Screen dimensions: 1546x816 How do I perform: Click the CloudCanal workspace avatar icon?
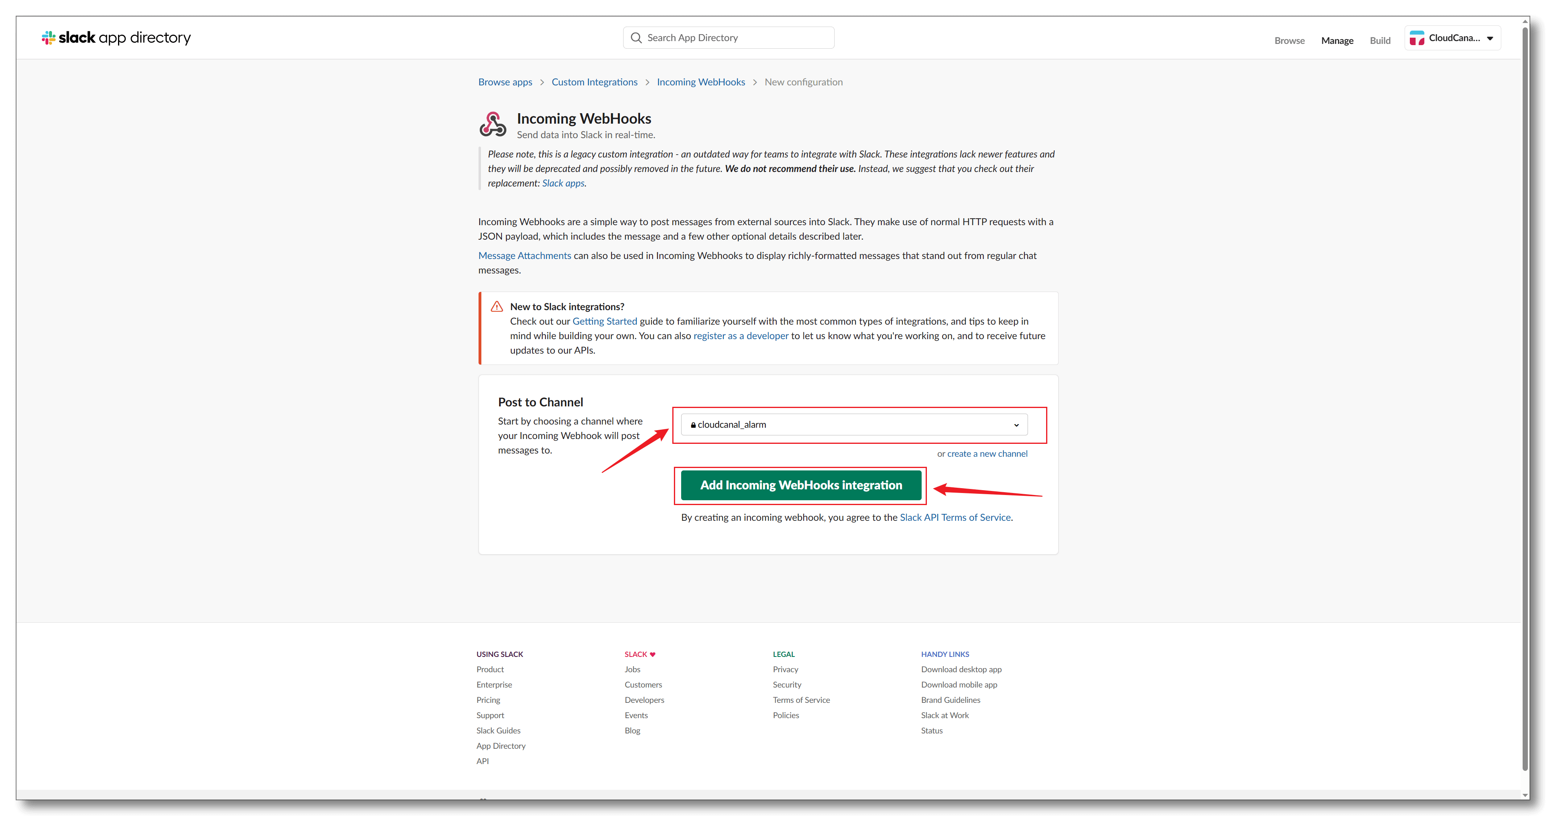(x=1417, y=38)
